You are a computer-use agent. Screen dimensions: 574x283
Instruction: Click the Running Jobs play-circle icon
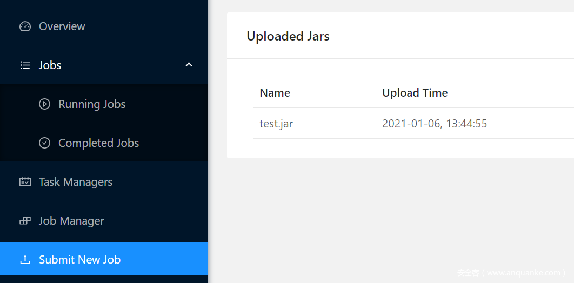tap(44, 104)
